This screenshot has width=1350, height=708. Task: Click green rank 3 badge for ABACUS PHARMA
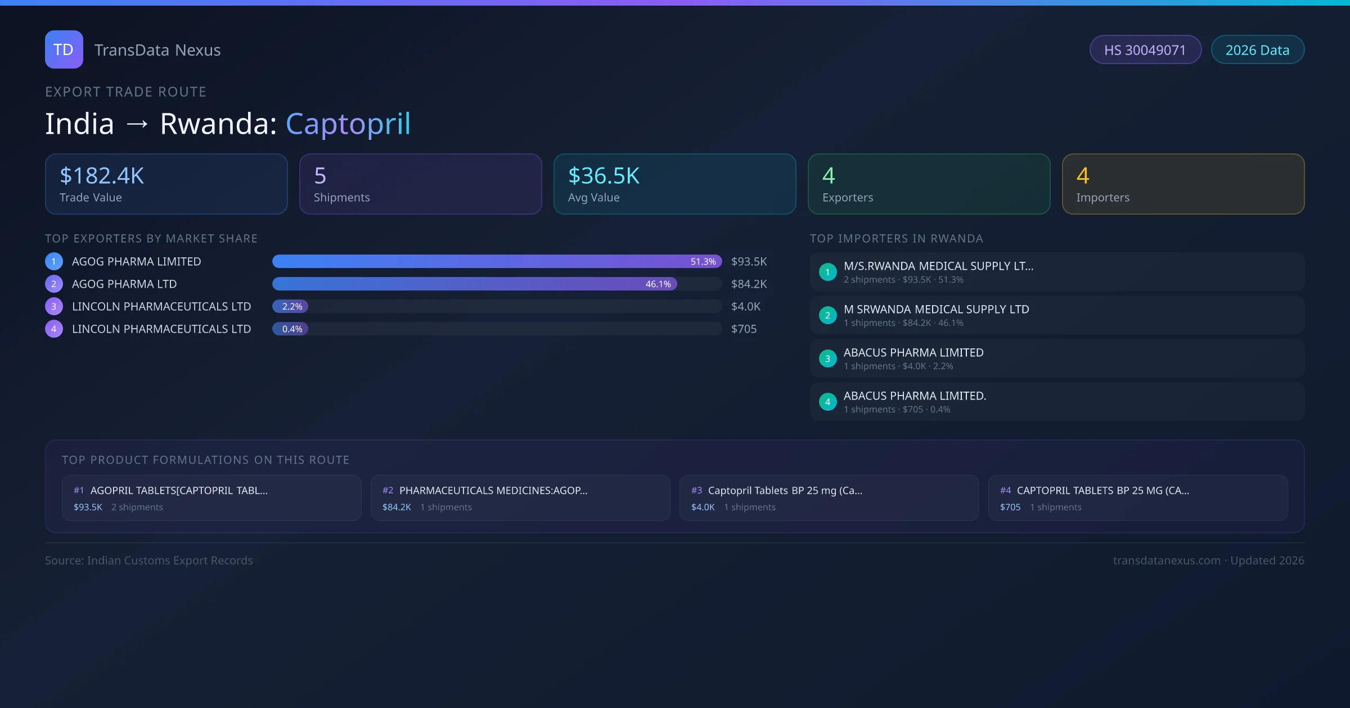(x=827, y=358)
